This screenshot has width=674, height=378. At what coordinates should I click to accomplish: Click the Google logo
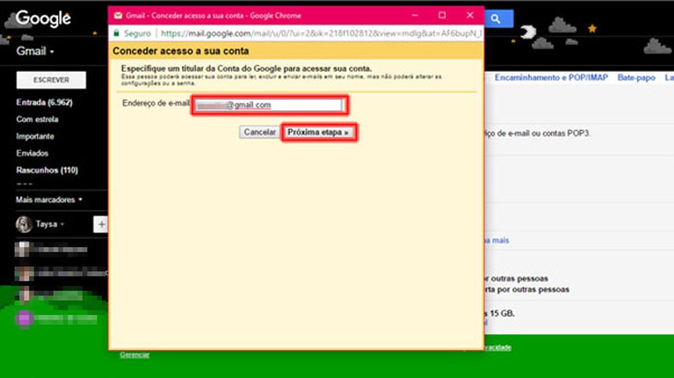click(x=43, y=18)
